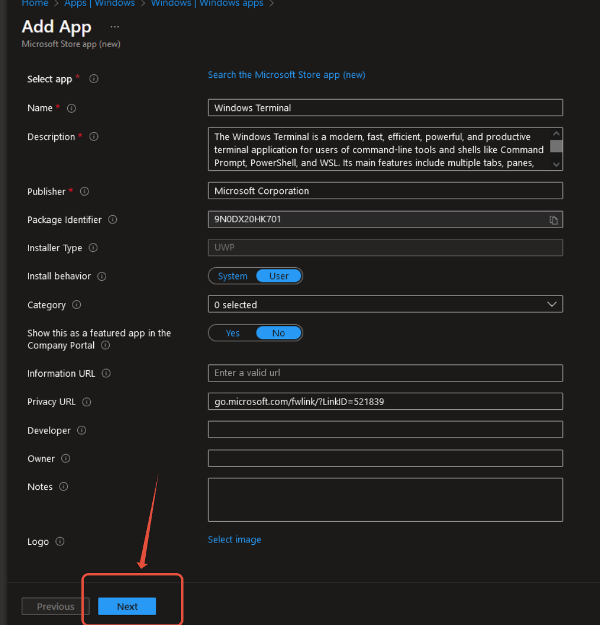Click the Previous button
This screenshot has height=625, width=600.
click(x=55, y=606)
